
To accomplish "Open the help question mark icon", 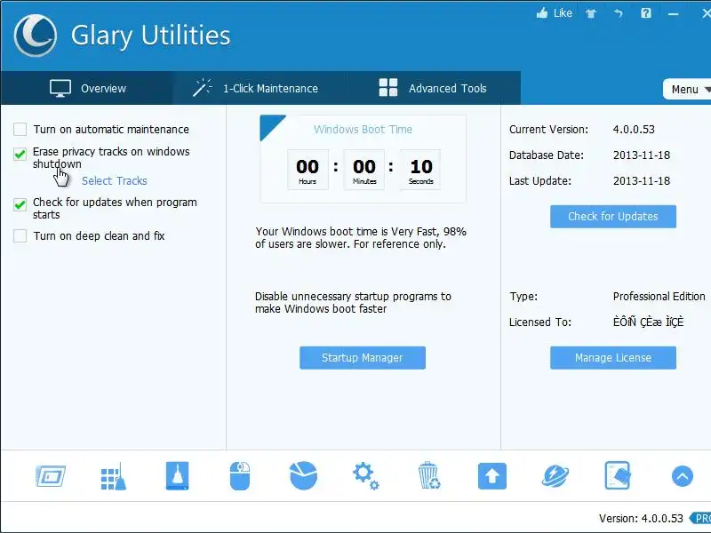I will [646, 13].
